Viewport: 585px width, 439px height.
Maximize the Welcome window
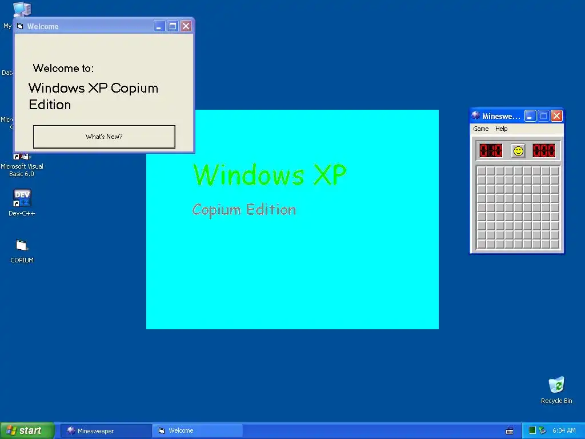(173, 26)
